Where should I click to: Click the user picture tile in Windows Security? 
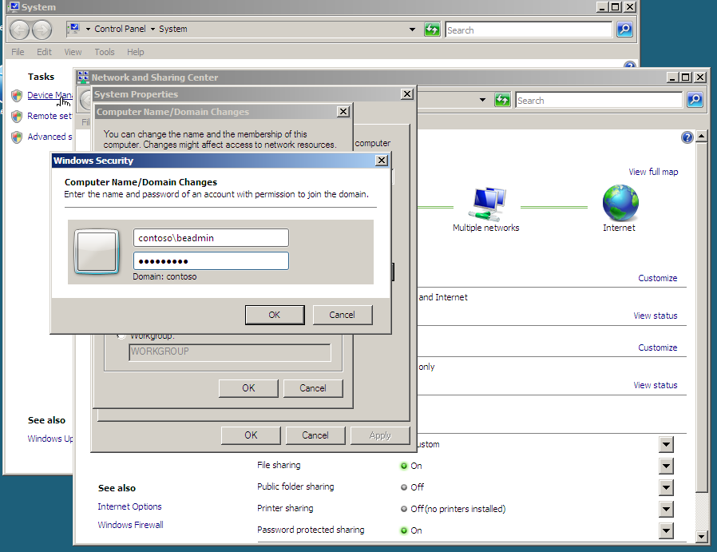click(97, 252)
